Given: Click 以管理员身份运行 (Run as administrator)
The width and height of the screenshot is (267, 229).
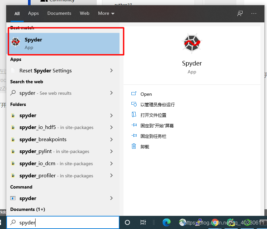Looking at the screenshot, I should [158, 105].
